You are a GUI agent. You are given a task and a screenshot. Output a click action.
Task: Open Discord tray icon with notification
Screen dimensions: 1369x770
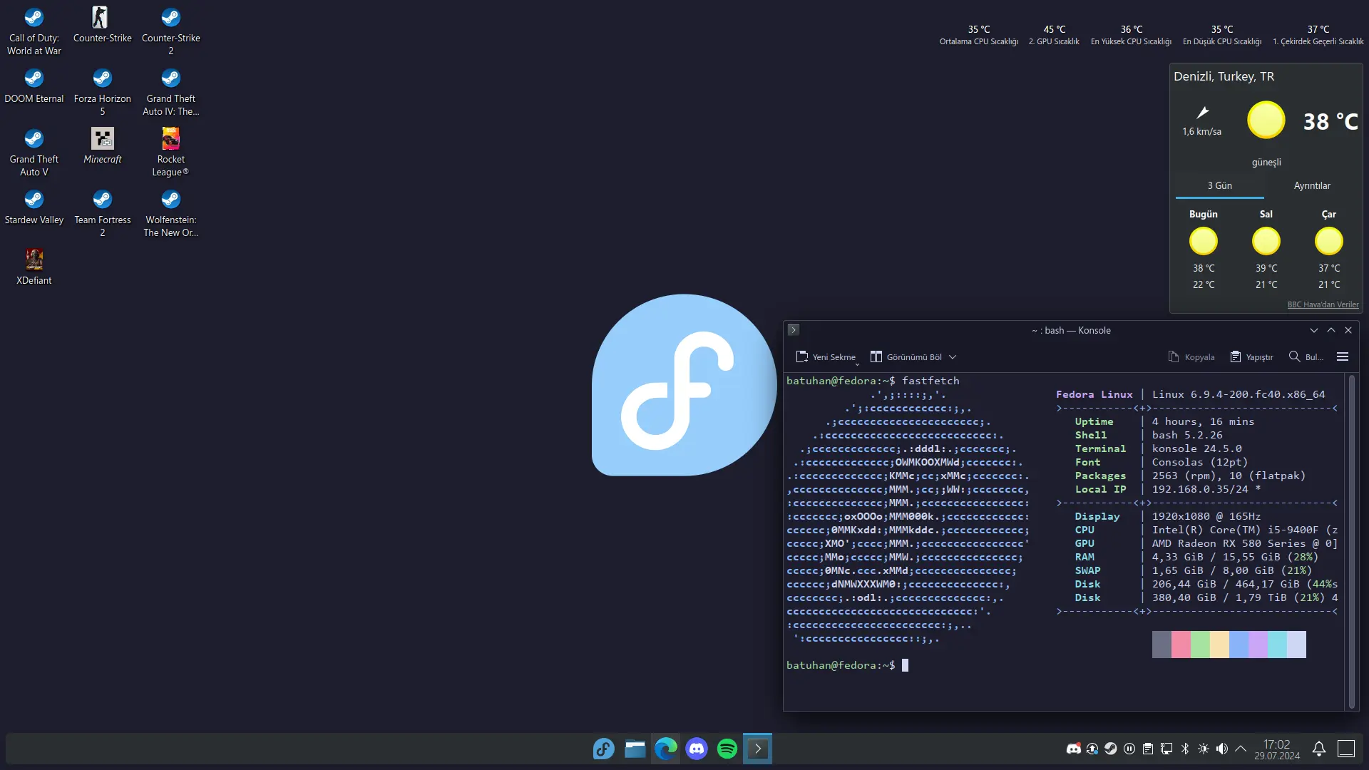tap(1073, 749)
